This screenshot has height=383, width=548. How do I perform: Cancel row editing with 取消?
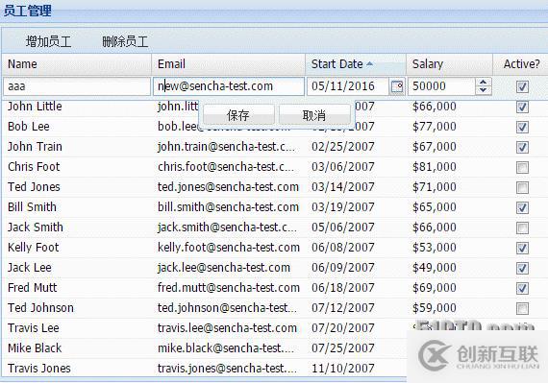314,115
